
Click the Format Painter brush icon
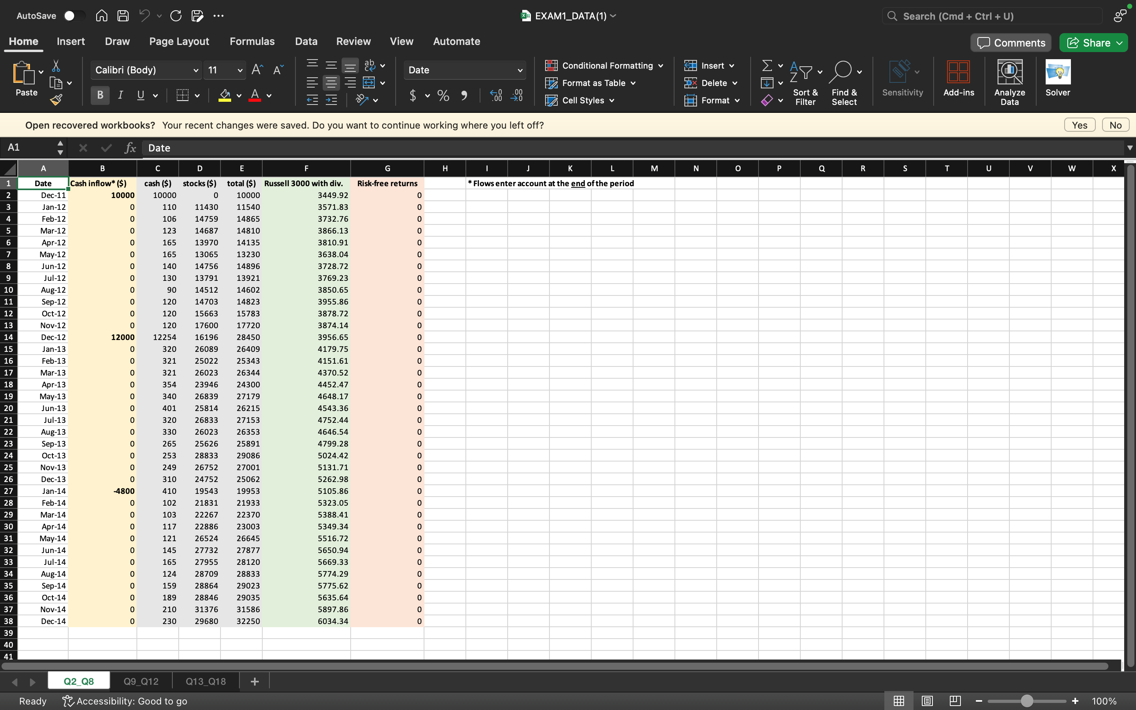56,99
